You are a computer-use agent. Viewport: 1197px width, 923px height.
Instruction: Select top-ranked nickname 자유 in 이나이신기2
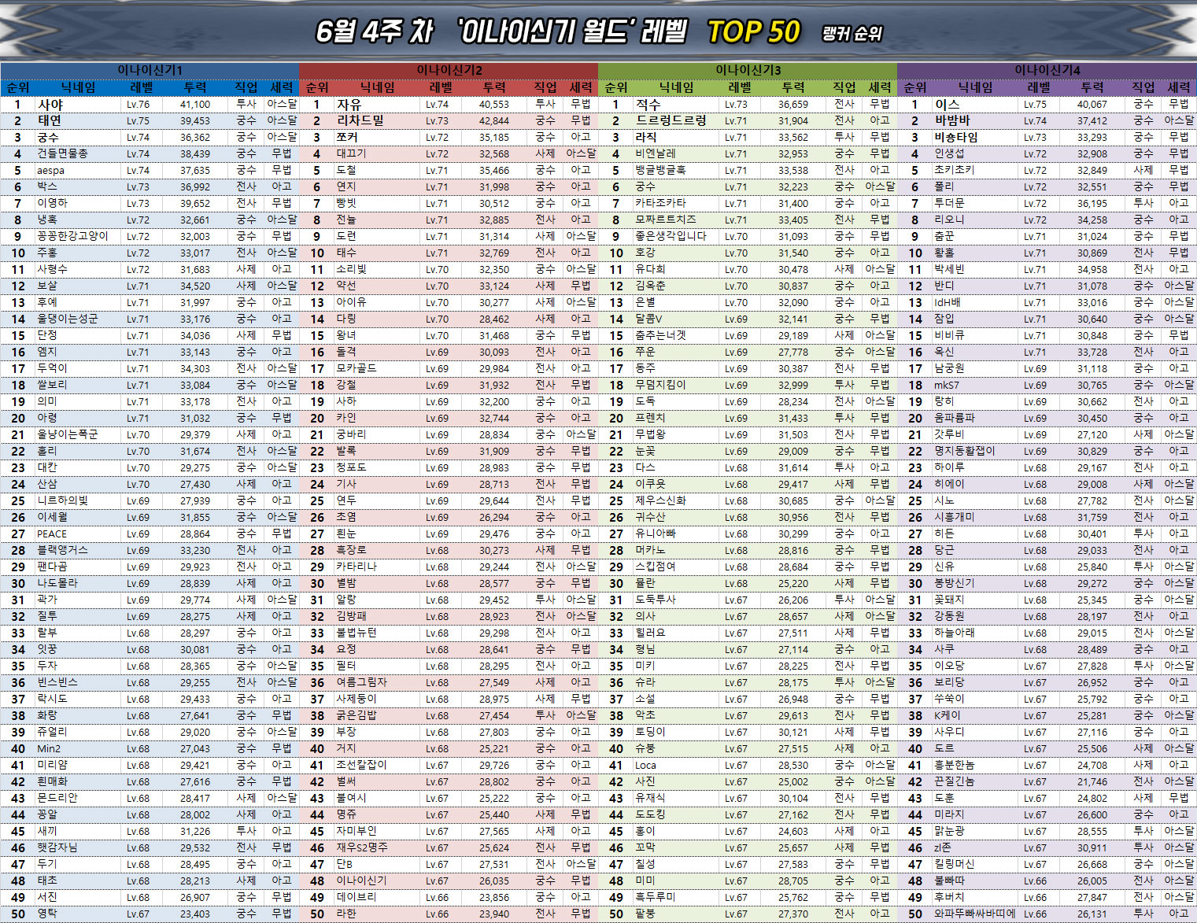349,104
